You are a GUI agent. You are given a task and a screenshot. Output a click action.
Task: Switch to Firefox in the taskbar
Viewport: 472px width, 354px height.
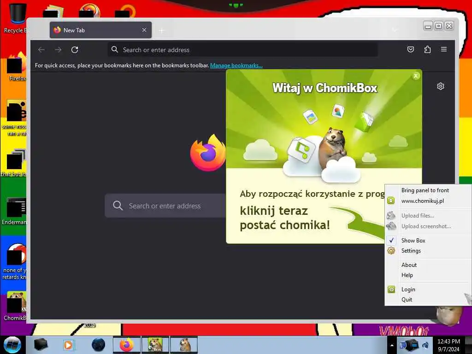click(127, 345)
